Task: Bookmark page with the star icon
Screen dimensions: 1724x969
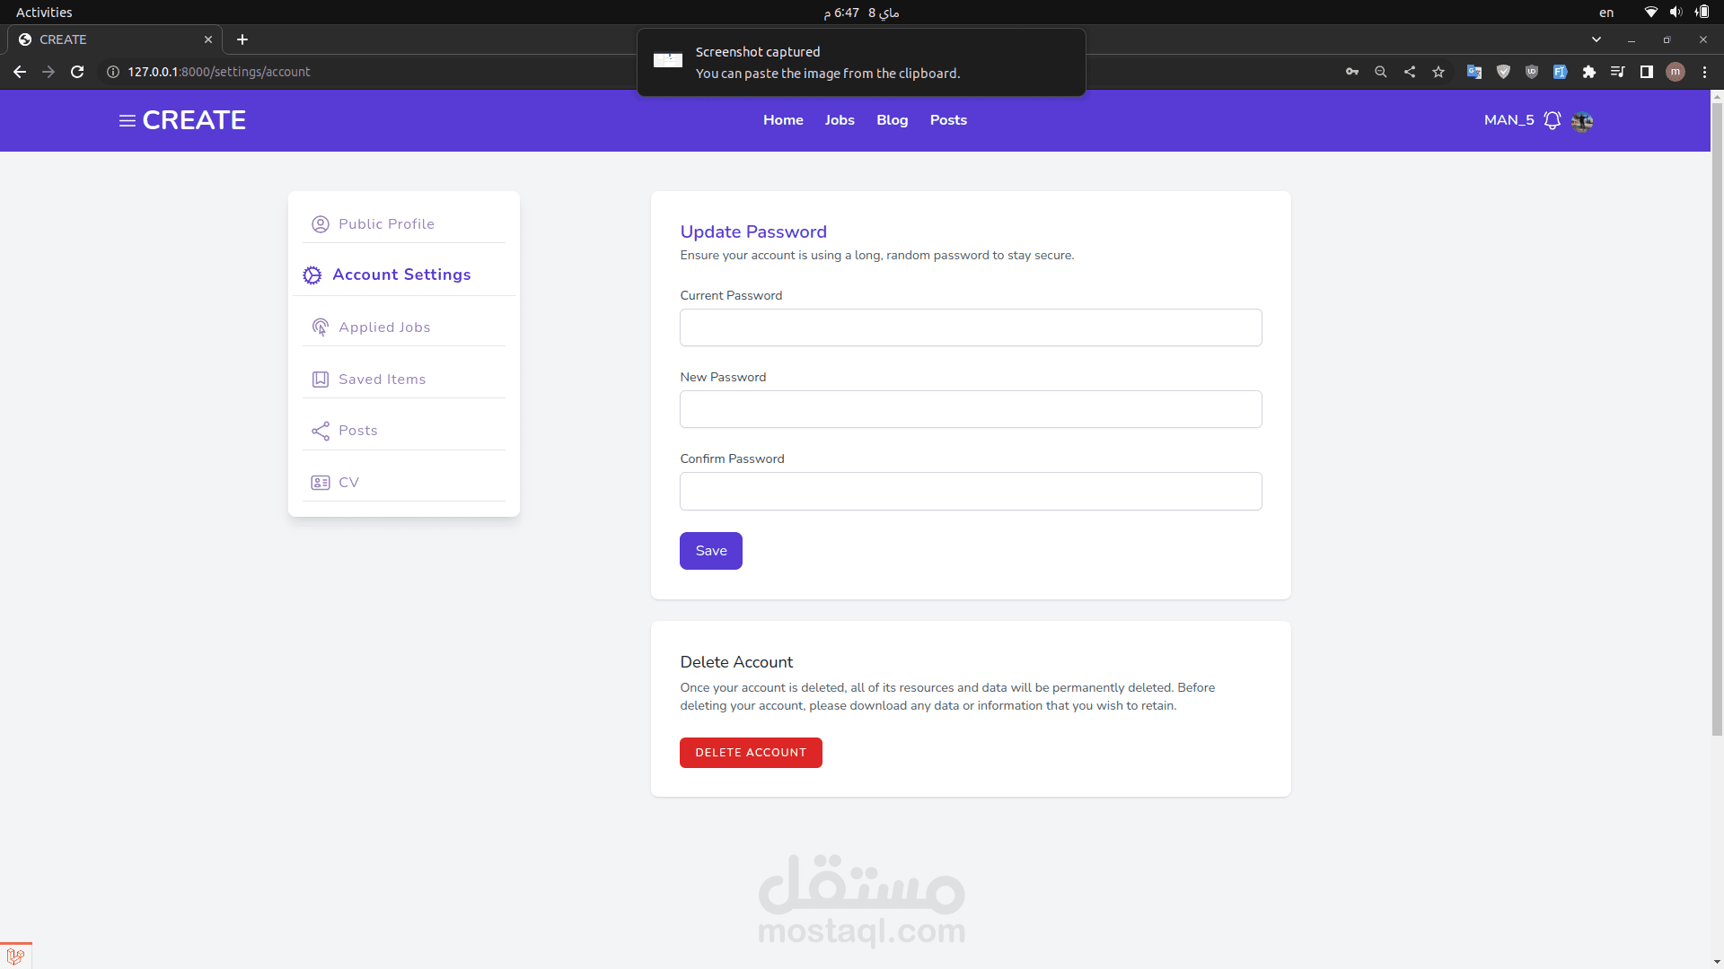Action: tap(1438, 72)
